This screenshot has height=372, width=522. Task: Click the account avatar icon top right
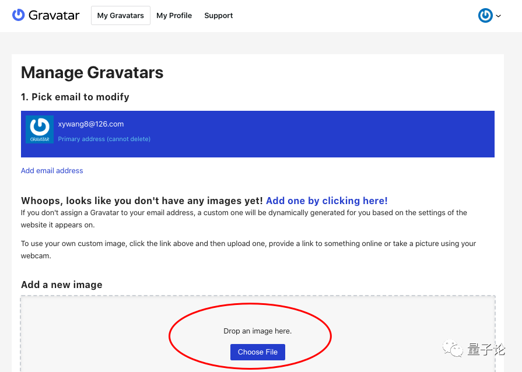click(485, 16)
